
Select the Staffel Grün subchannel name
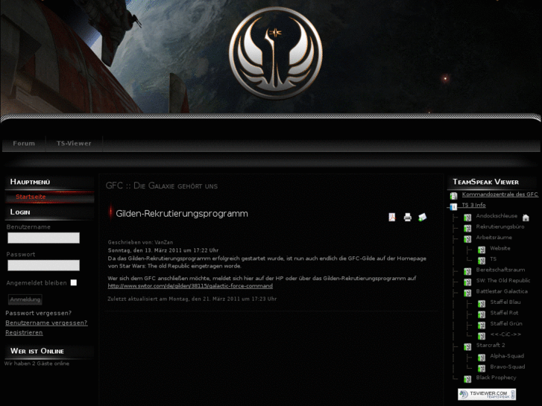[506, 323]
